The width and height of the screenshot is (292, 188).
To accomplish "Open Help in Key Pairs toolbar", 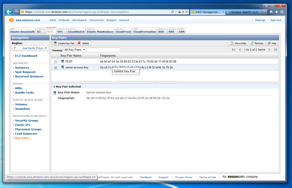I will (x=272, y=43).
